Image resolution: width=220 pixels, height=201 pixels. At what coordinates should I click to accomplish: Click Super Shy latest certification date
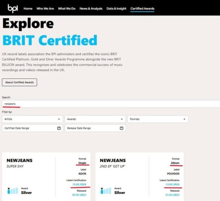click(x=79, y=185)
